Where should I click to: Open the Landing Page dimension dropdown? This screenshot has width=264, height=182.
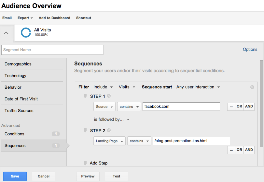tap(109, 141)
